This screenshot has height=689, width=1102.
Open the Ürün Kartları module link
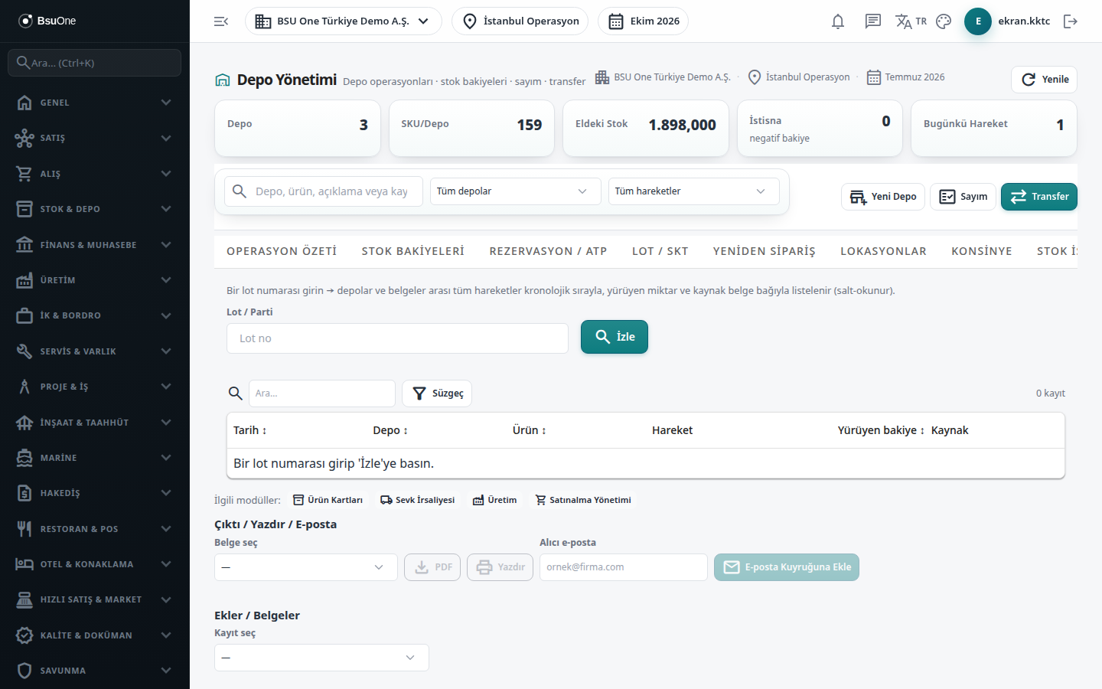328,500
